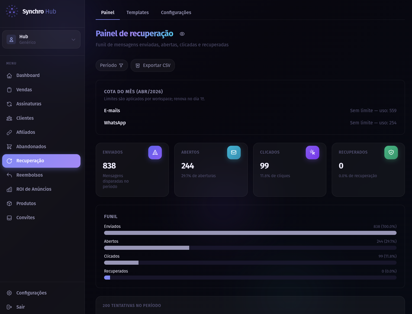Click 'COTA DO MÊS (ABR/2026)' heading
Viewport: 412px width, 314px height.
point(133,92)
